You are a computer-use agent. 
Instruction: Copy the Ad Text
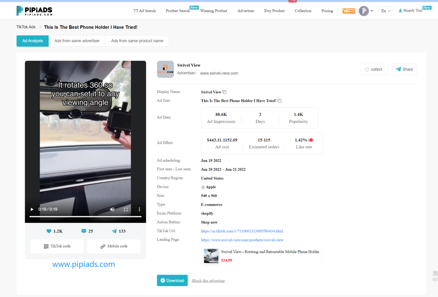(279, 101)
